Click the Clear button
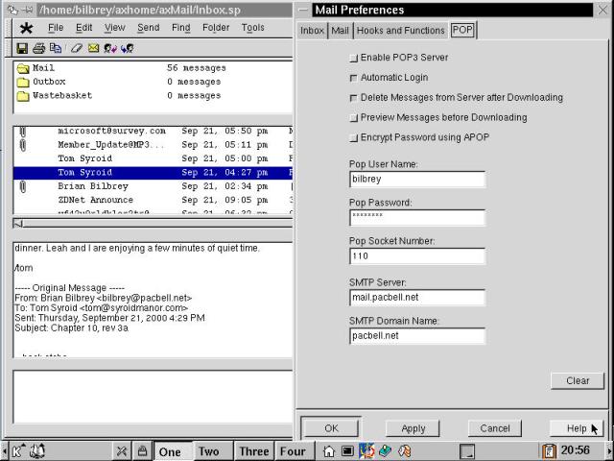Screen dimensions: 614x461 point(578,380)
